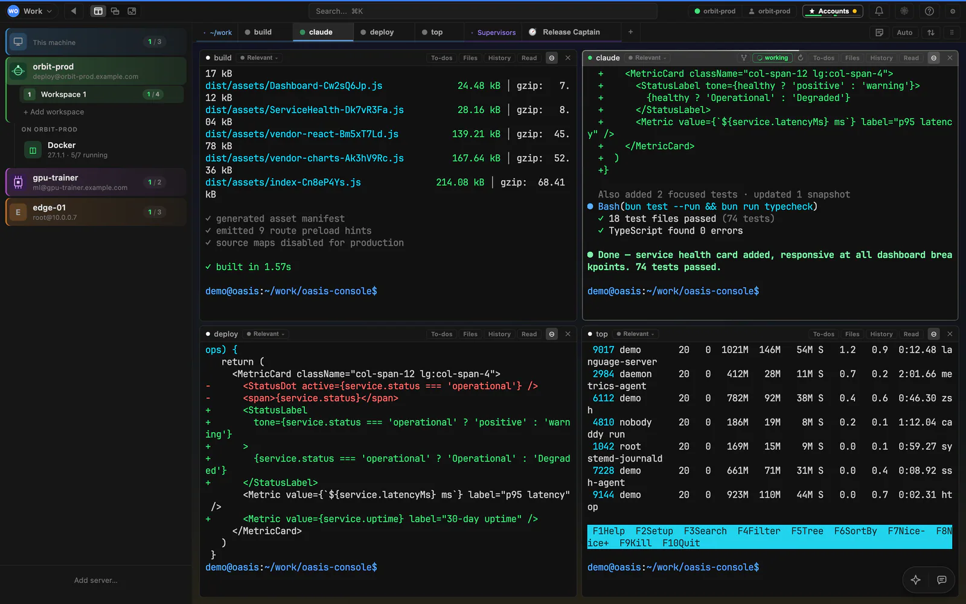Click the sort arrows icon beside Auto
Screen dimensions: 966x604
[931, 33]
